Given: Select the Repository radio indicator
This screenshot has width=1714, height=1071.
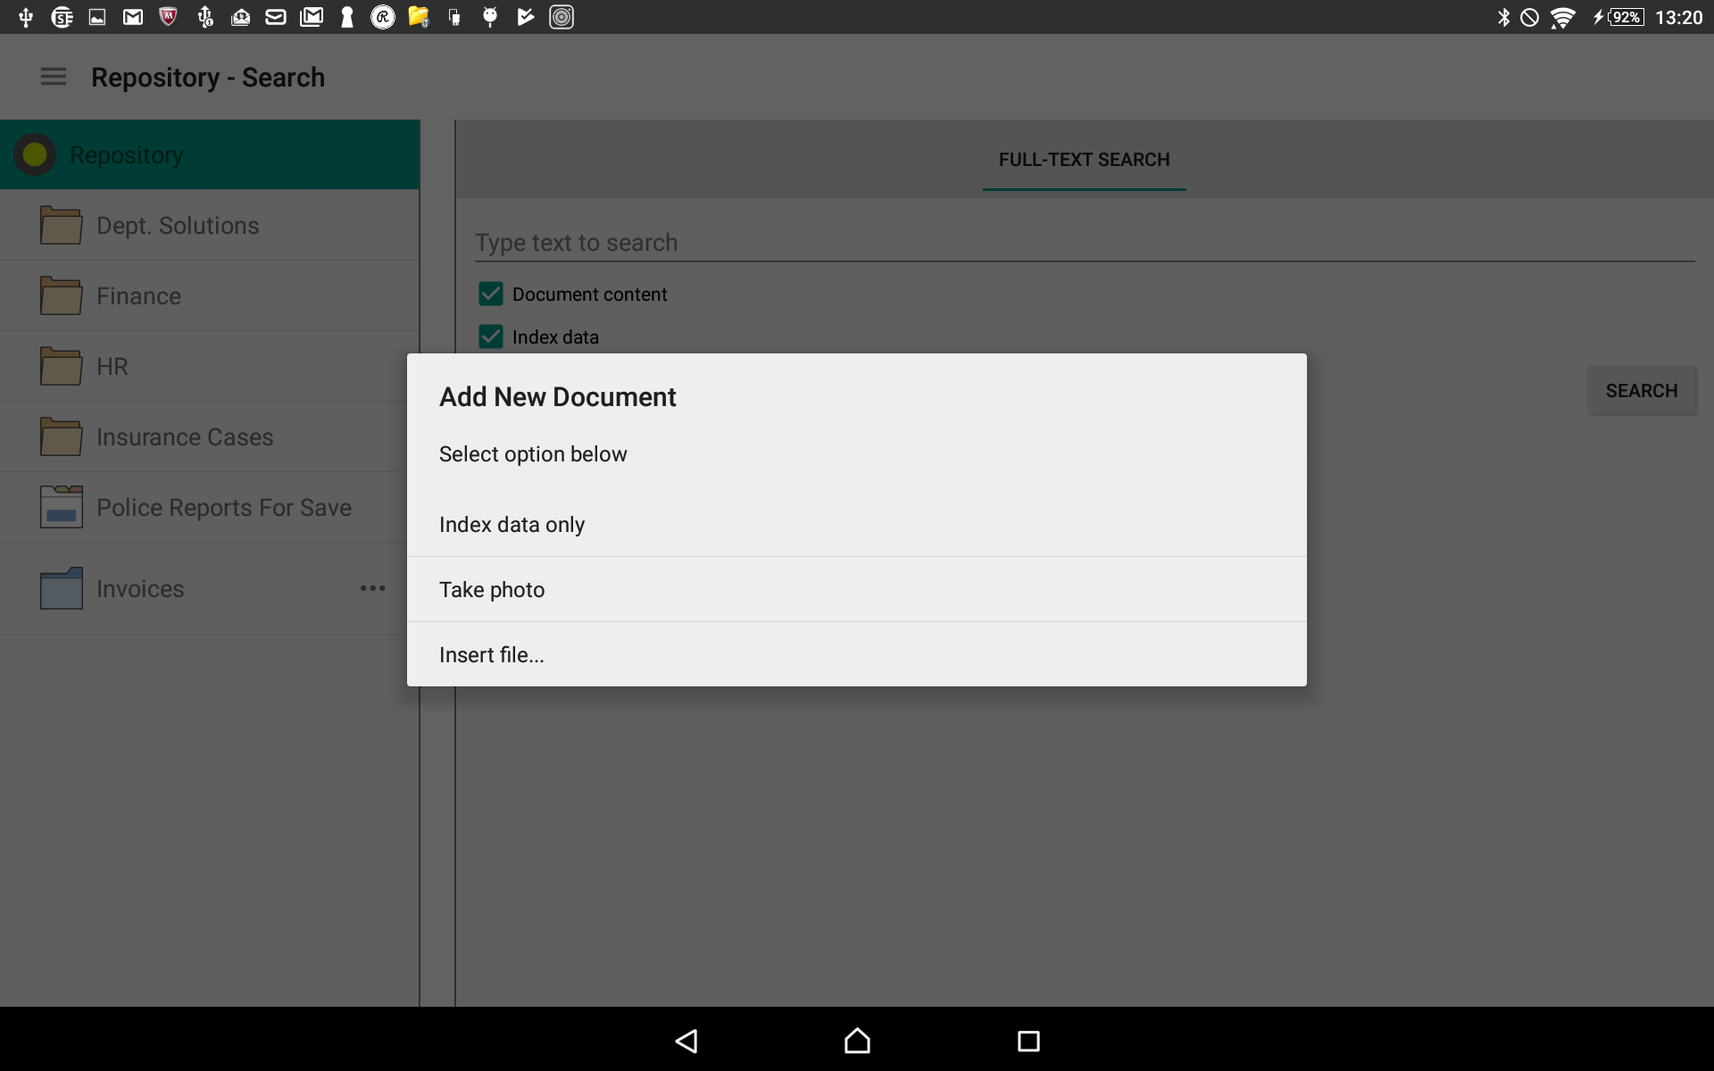Looking at the screenshot, I should coord(36,154).
